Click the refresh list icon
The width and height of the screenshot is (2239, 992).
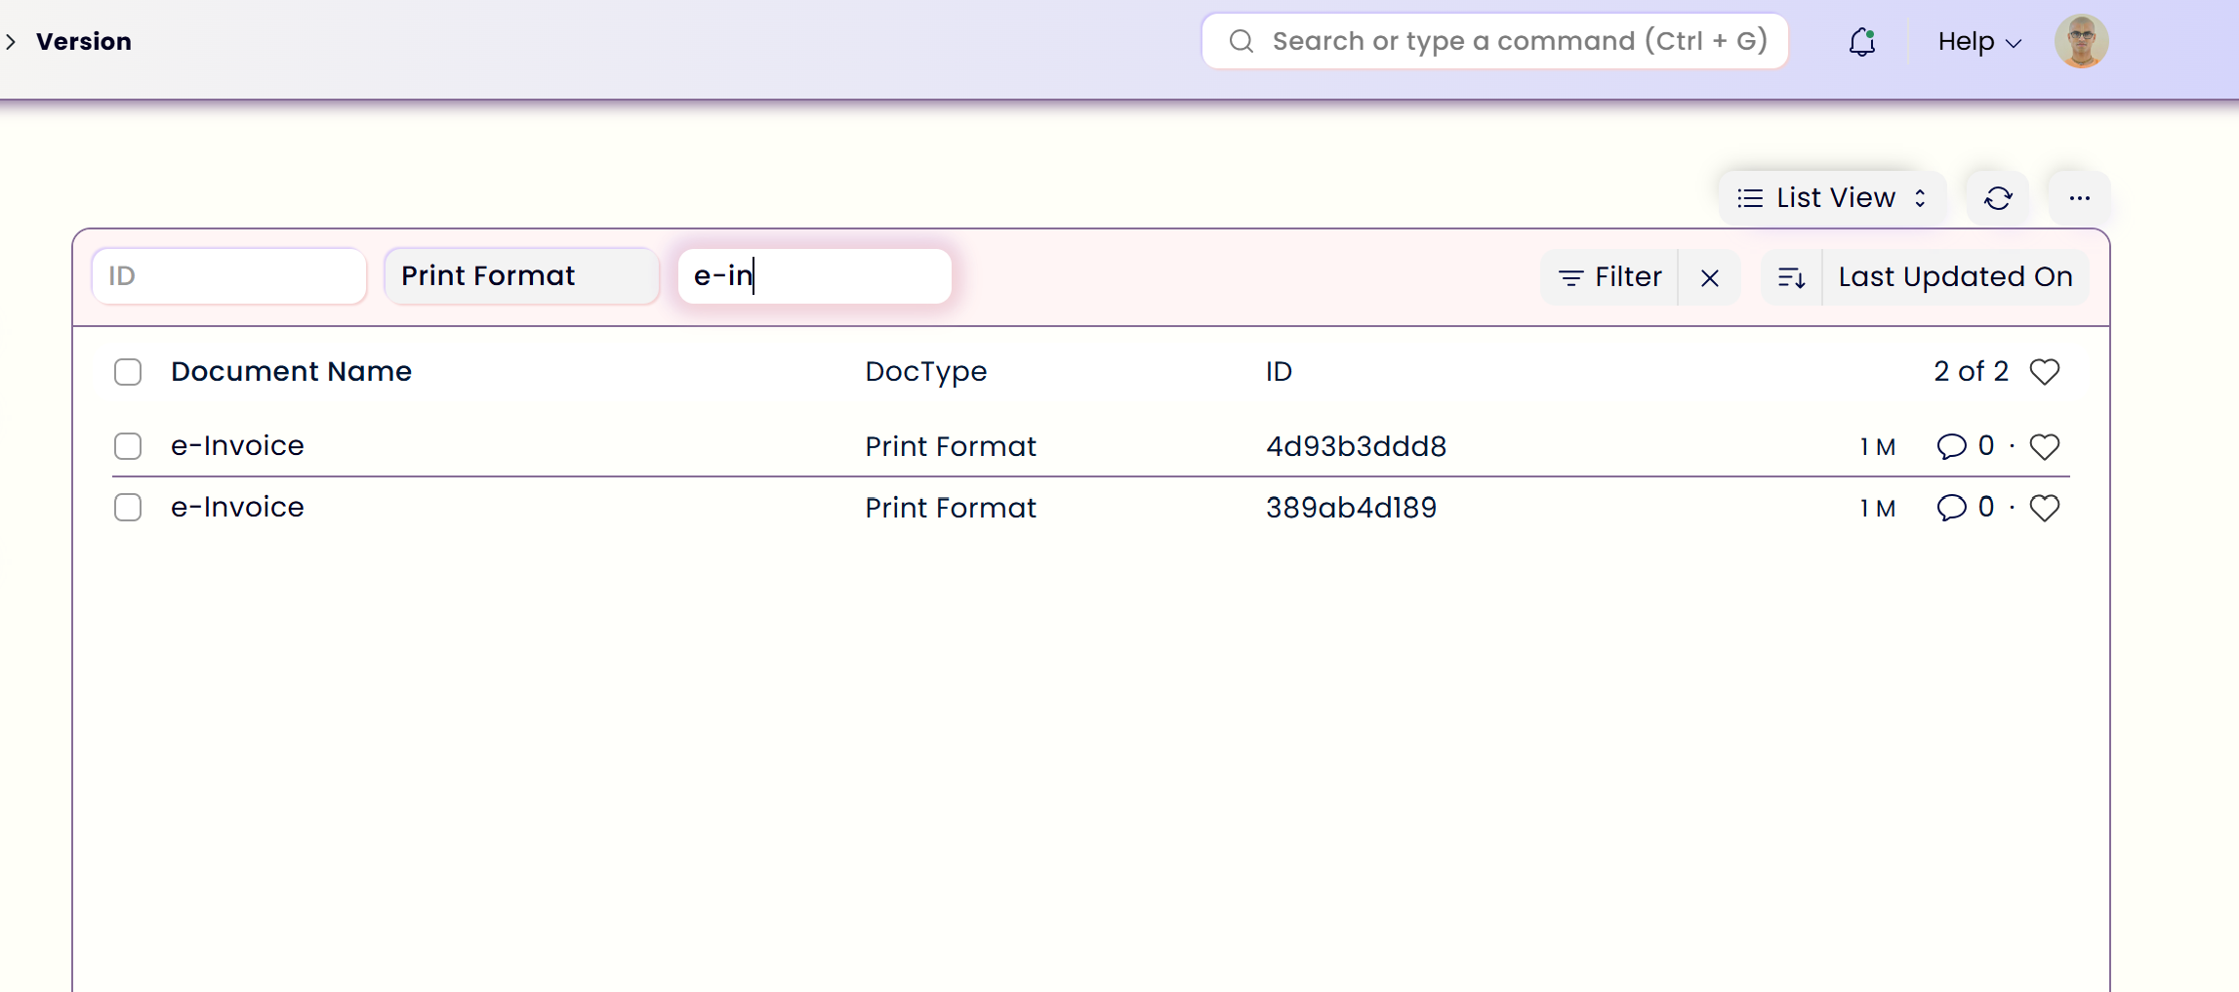click(x=1998, y=198)
